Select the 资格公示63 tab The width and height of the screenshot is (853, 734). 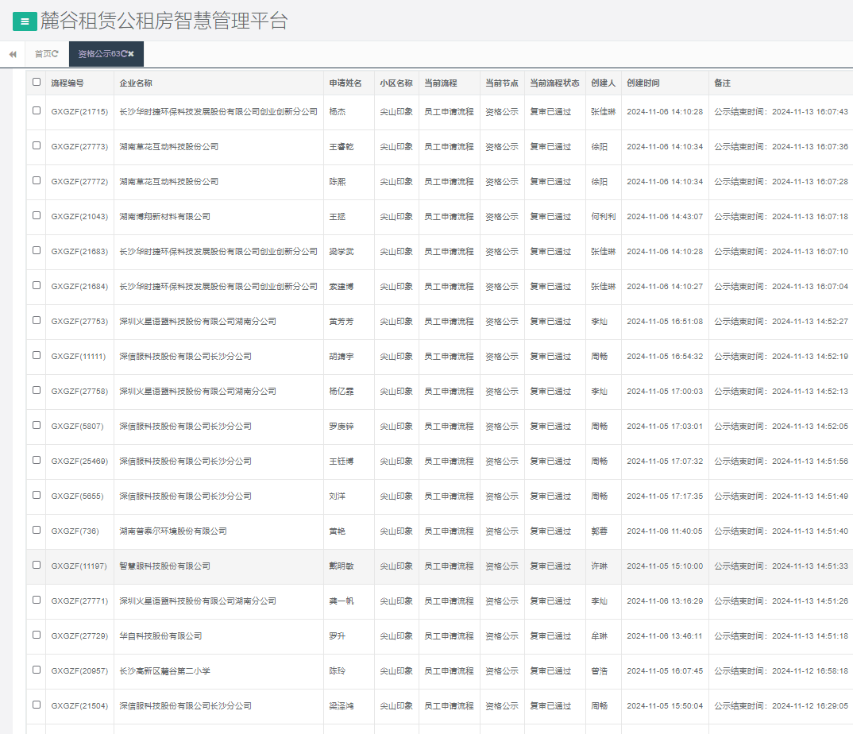click(x=98, y=54)
